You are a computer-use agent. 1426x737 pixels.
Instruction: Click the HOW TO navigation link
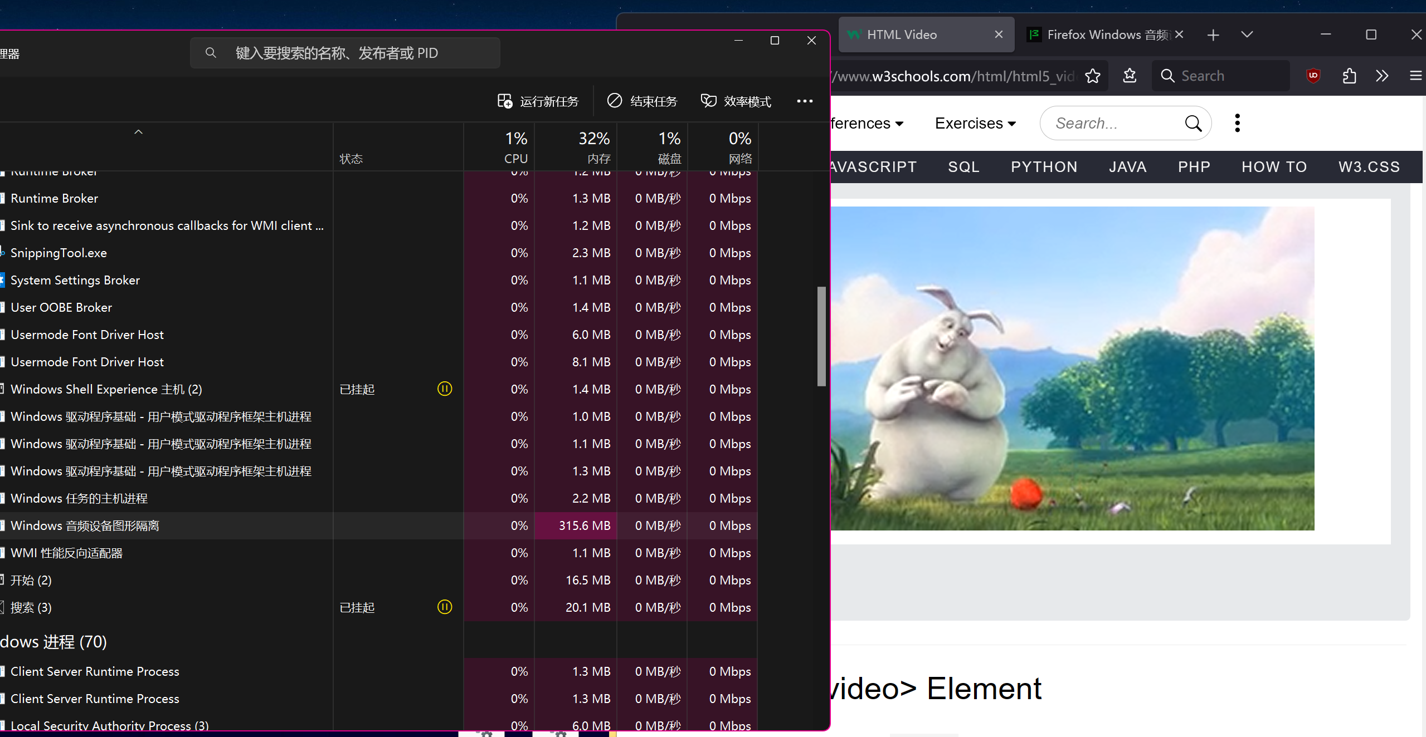[x=1274, y=167]
